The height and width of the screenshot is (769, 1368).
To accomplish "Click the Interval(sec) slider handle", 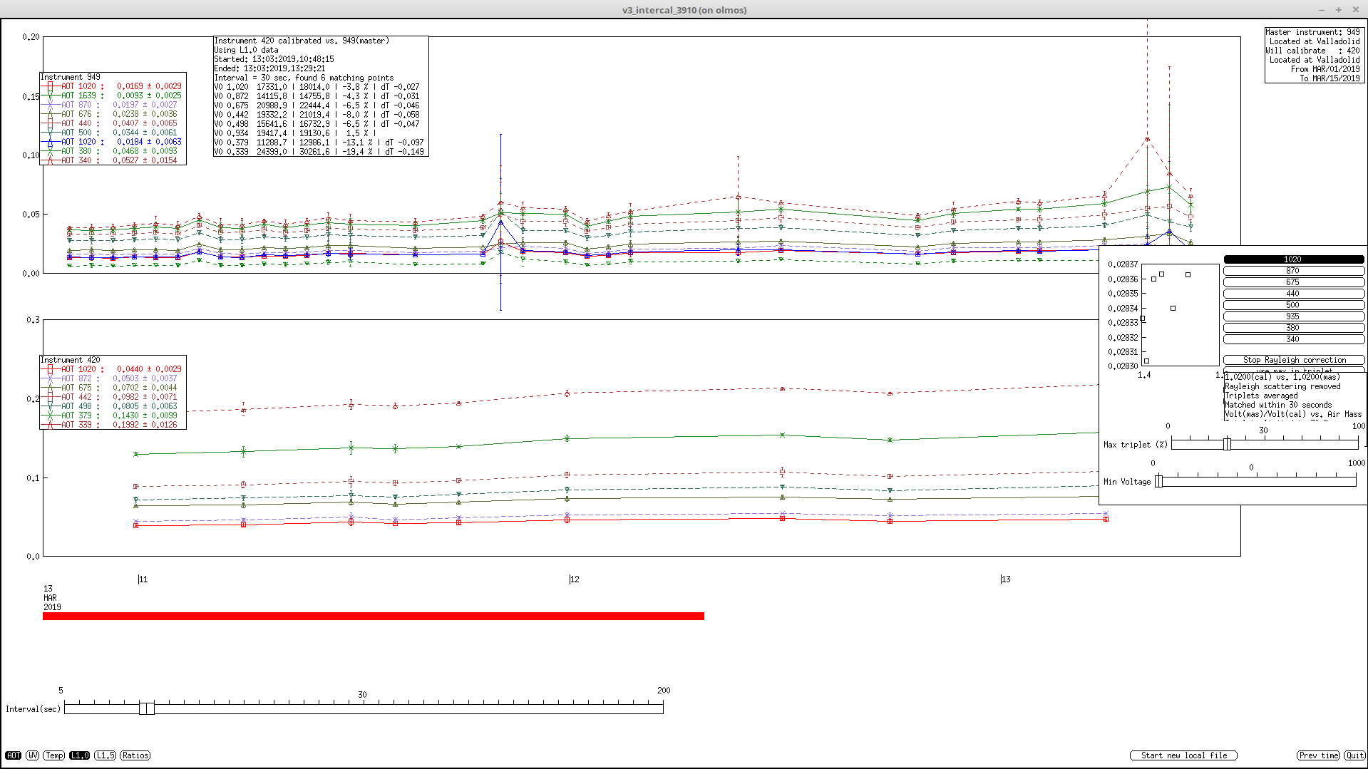I will [147, 708].
